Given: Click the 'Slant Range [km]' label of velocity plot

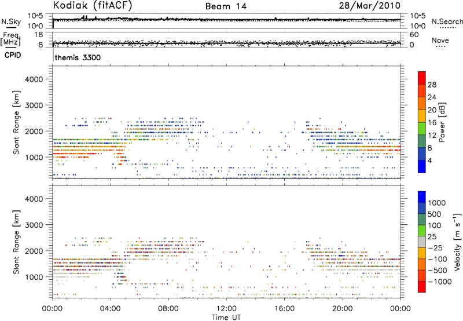Looking at the screenshot, I should coord(16,242).
